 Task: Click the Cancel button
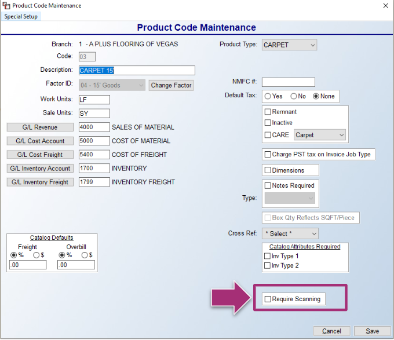331,331
